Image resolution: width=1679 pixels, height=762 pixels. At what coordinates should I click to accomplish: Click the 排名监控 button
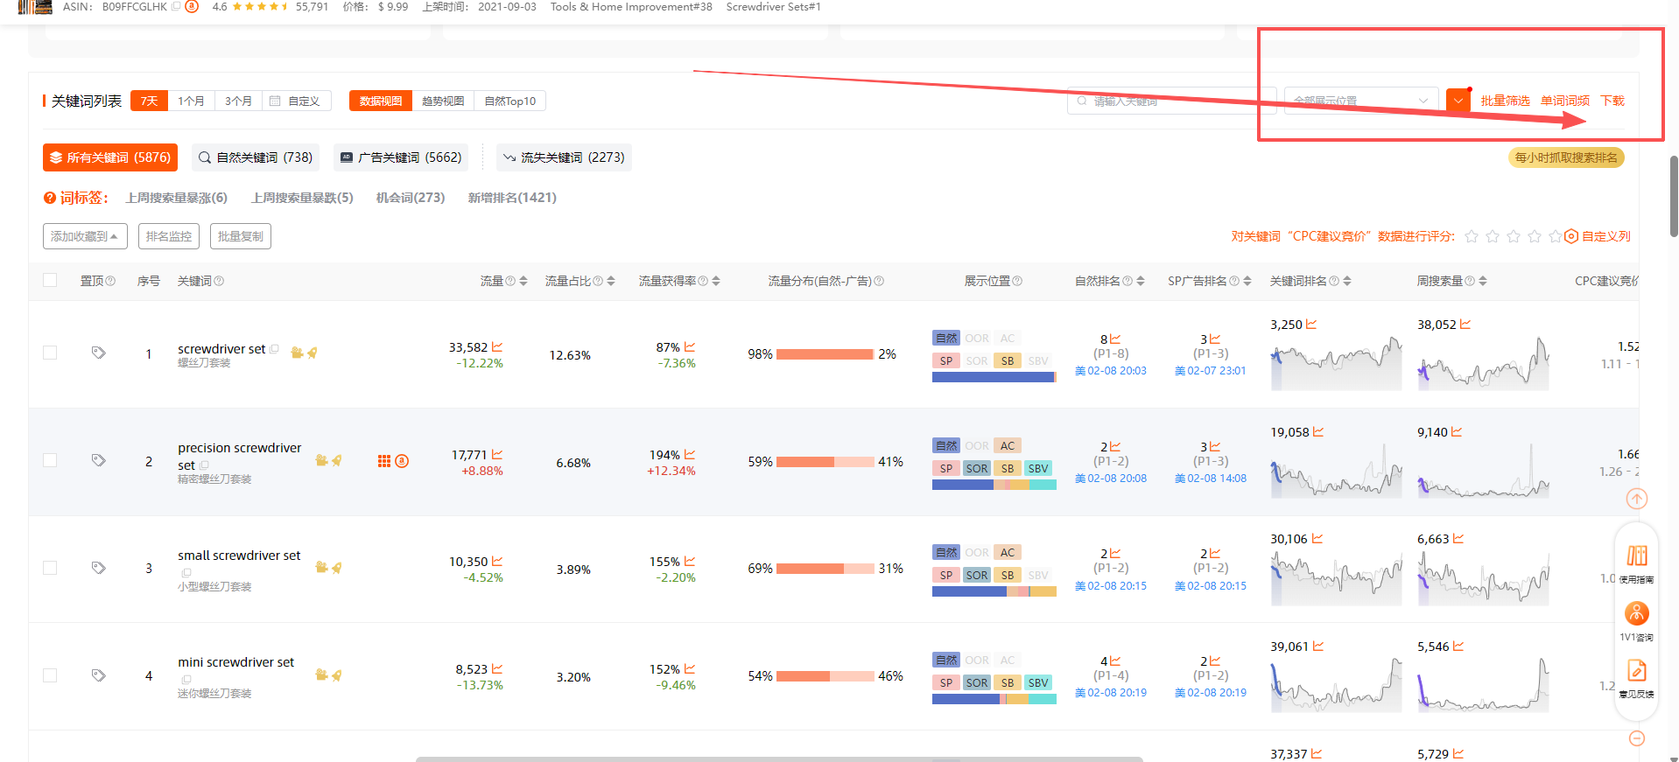(168, 236)
